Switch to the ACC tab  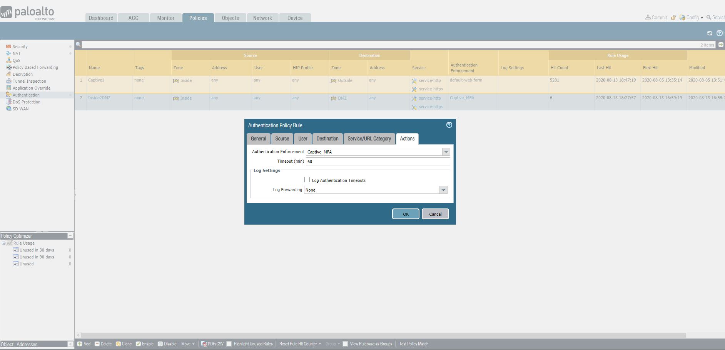pyautogui.click(x=134, y=18)
